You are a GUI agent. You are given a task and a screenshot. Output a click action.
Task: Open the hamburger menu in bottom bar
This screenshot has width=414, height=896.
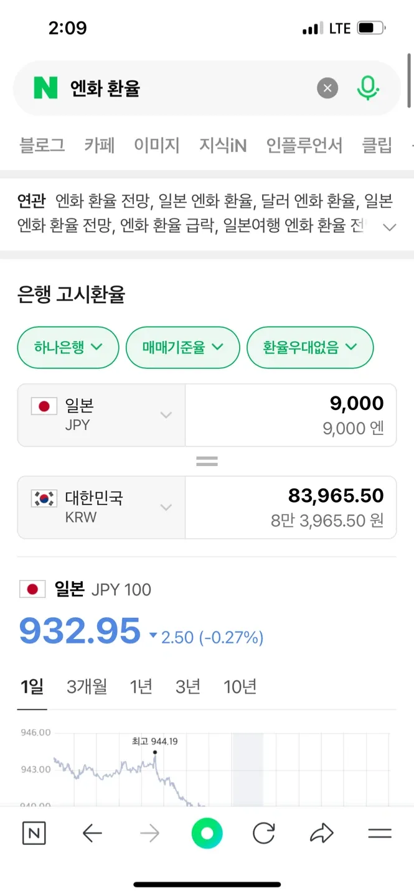(x=380, y=833)
